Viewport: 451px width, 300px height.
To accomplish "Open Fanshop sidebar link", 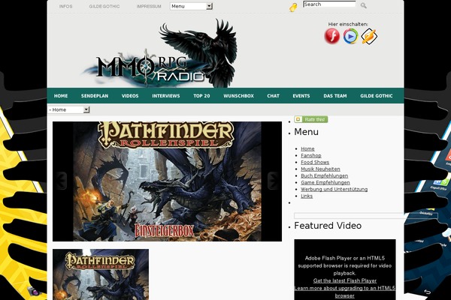I will pos(311,155).
